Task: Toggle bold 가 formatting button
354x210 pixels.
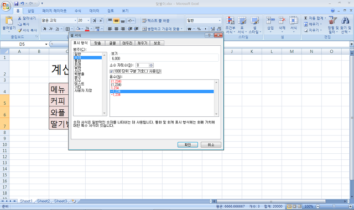Action: coord(44,29)
